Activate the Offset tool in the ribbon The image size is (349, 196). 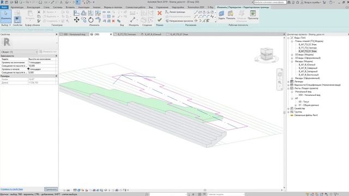[83, 13]
